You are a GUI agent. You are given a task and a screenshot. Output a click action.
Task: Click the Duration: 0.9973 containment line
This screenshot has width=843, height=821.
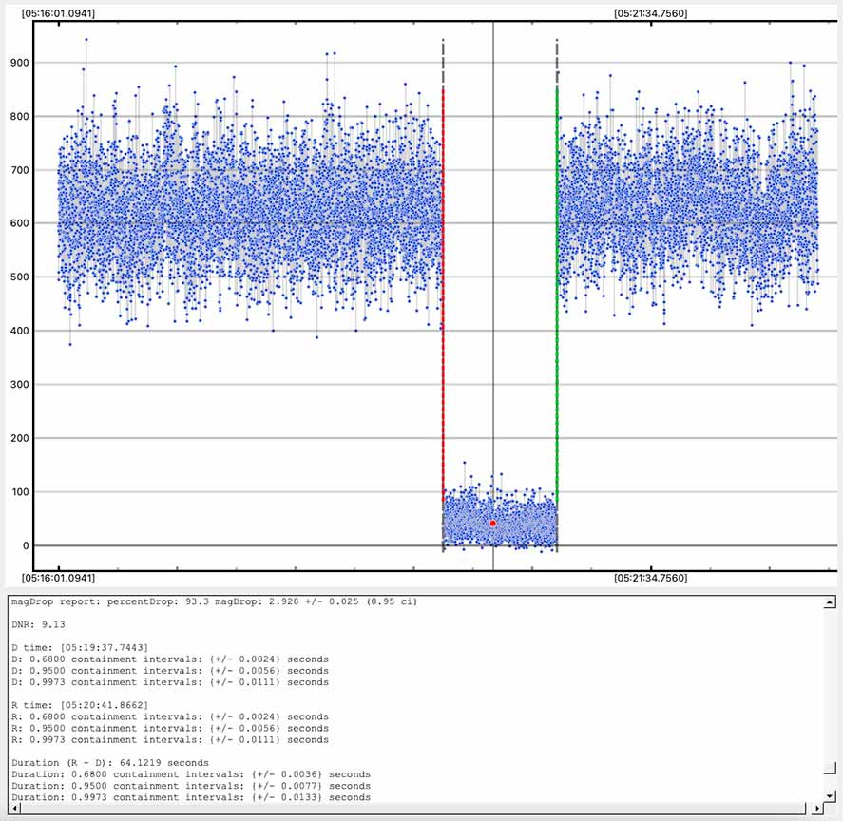[x=191, y=797]
